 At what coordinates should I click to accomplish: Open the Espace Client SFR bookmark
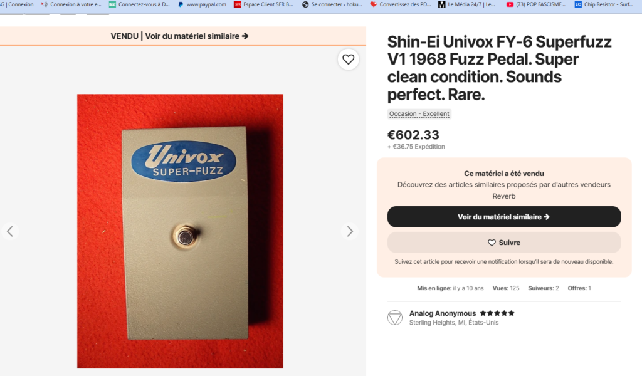point(263,4)
